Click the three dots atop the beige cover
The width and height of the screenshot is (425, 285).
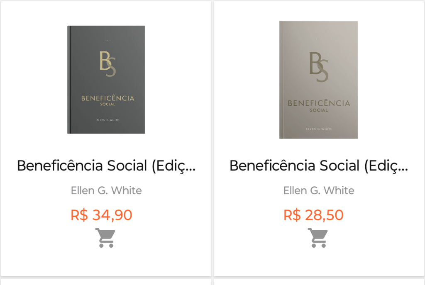[319, 39]
